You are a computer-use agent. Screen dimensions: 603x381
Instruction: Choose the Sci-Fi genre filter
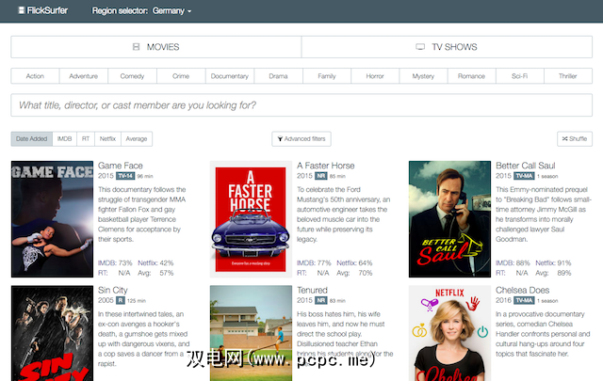(519, 75)
